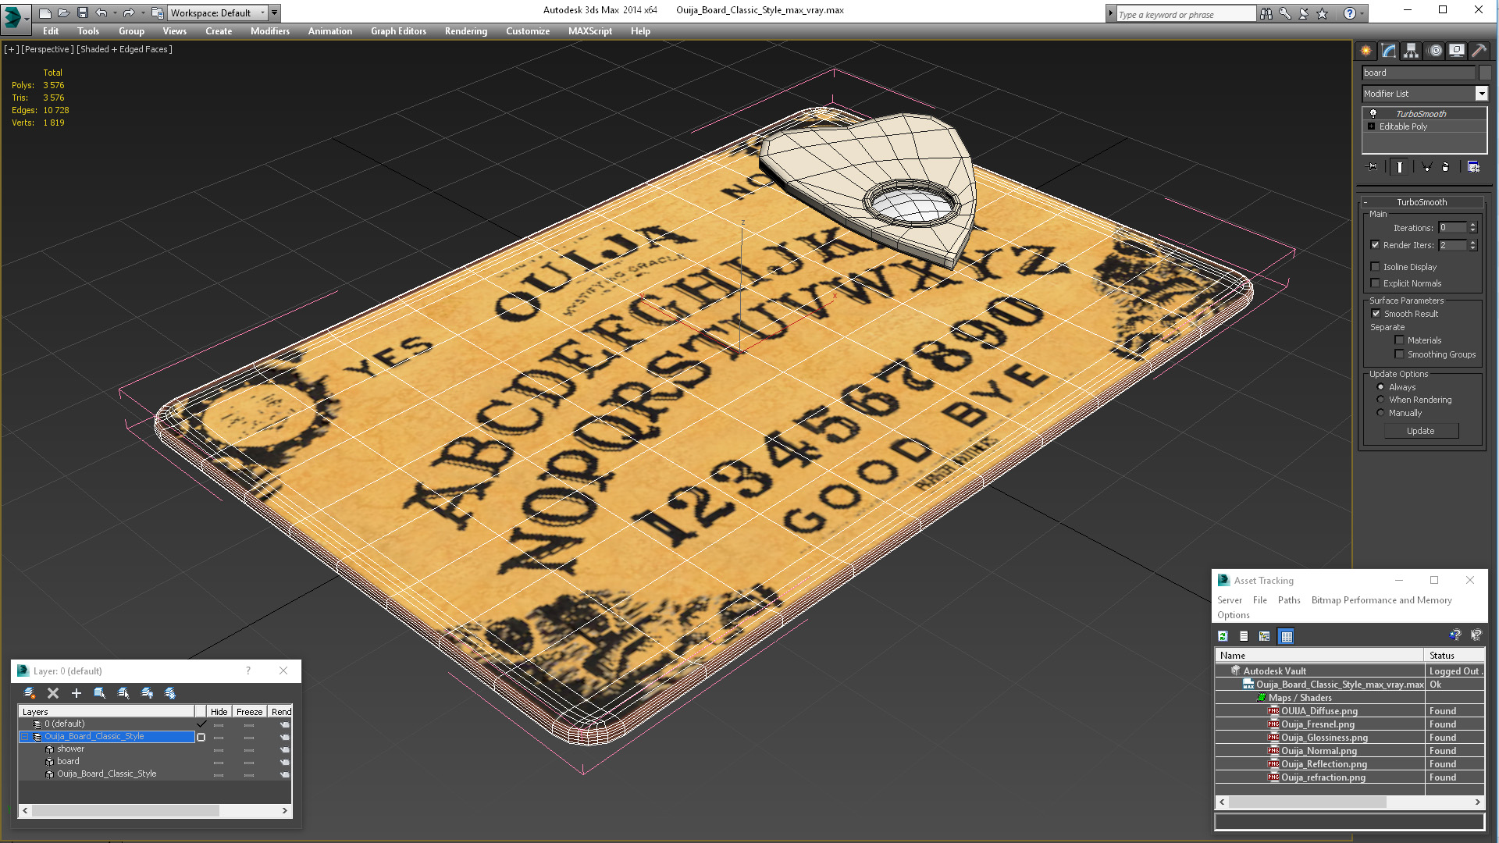
Task: Increase Render Iters spinner value
Action: pyautogui.click(x=1473, y=242)
